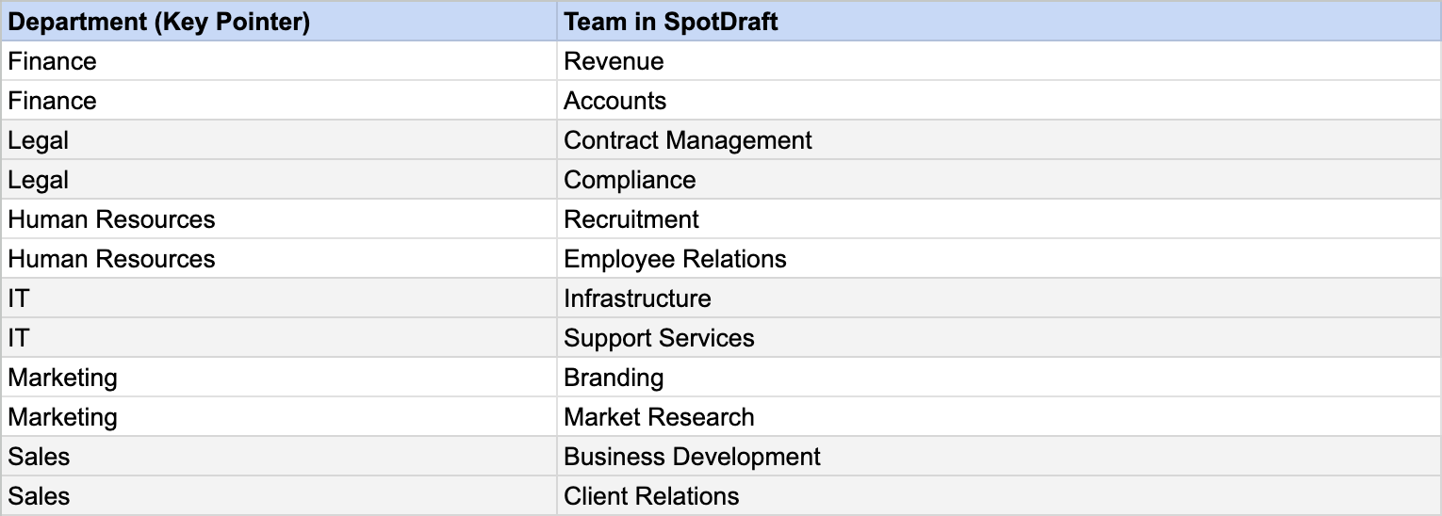Click the Client Relations cell
1442x516 pixels.
tap(651, 496)
